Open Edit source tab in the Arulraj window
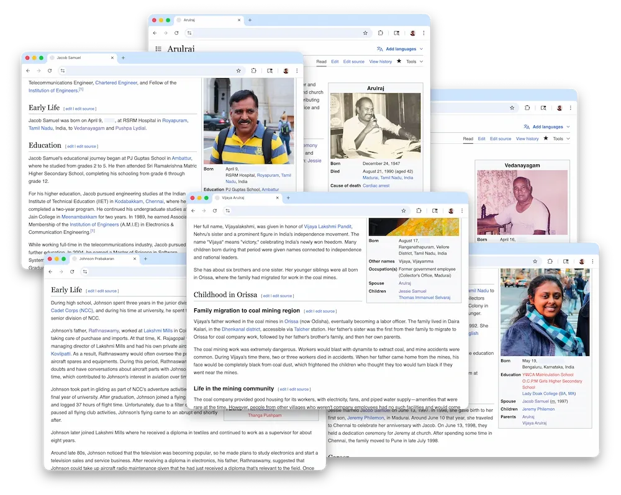Viewport: 621px width, 495px height. (354, 62)
